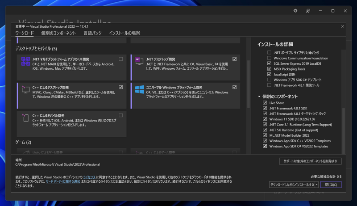The width and height of the screenshot is (357, 206).
Task: Check the Windows Communication Foundation checkbox
Action: point(270,58)
